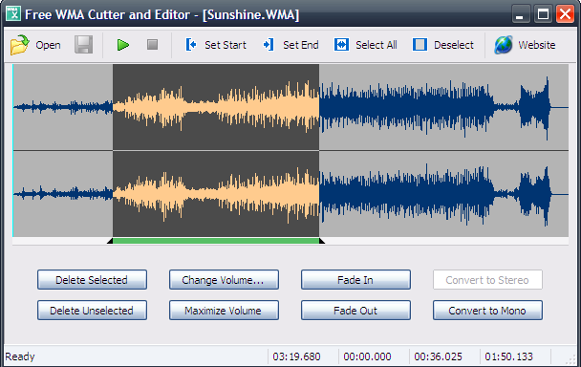Apply Fade Out to the selection
581x367 pixels.
[355, 311]
